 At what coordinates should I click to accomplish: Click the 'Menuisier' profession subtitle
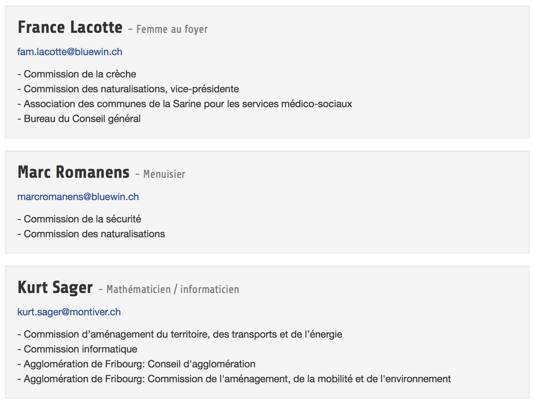[x=164, y=174]
